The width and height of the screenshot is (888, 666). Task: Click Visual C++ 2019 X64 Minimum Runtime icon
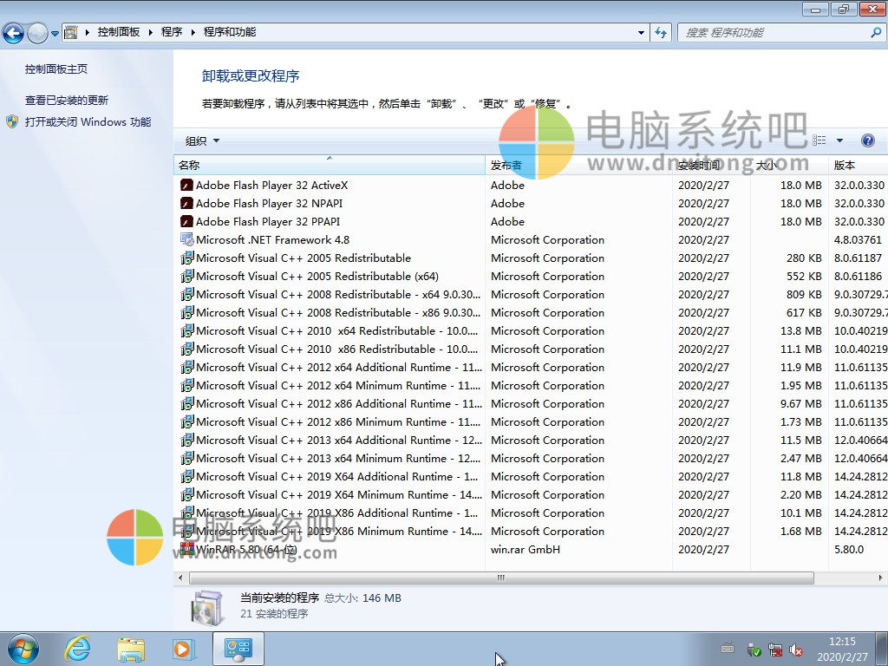(x=187, y=494)
